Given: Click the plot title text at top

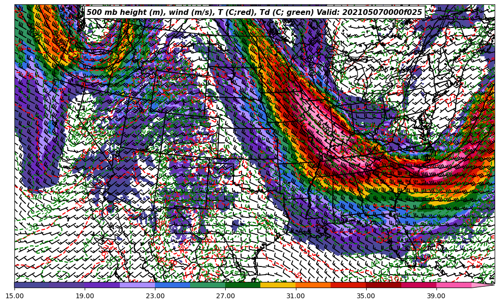Looking at the screenshot, I should 254,13.
